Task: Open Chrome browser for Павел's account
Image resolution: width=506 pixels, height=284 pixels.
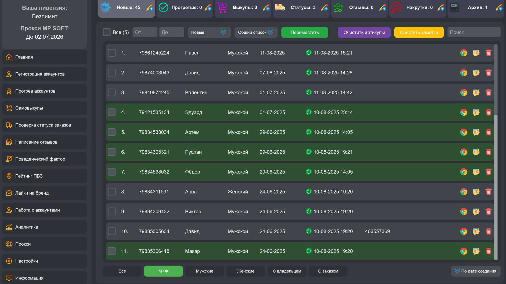Action: 464,53
